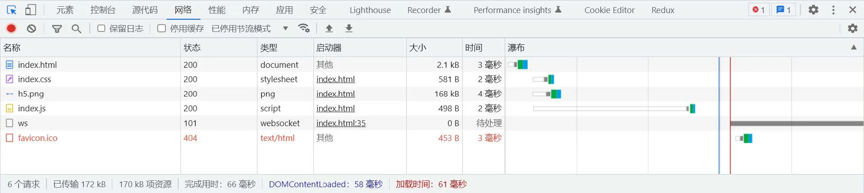The width and height of the screenshot is (864, 193).
Task: Expand the 已停用节流模式 throttling dropdown
Action: [250, 29]
